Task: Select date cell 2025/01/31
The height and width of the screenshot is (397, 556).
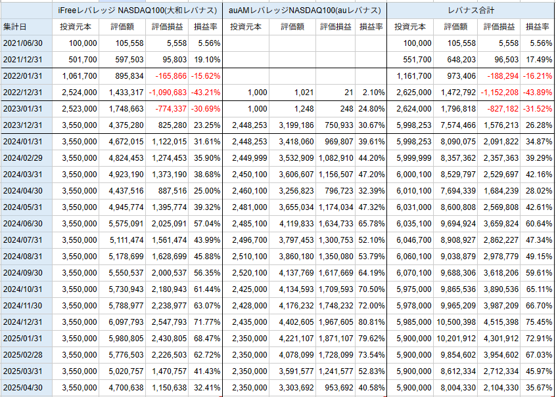Action: 26,339
